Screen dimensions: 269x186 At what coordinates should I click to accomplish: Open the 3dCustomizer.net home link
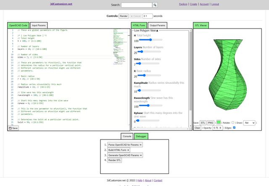click(x=61, y=4)
